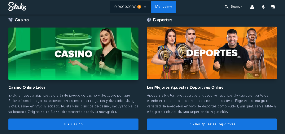
Task: Click the Ir al Casino button
Action: (x=73, y=124)
